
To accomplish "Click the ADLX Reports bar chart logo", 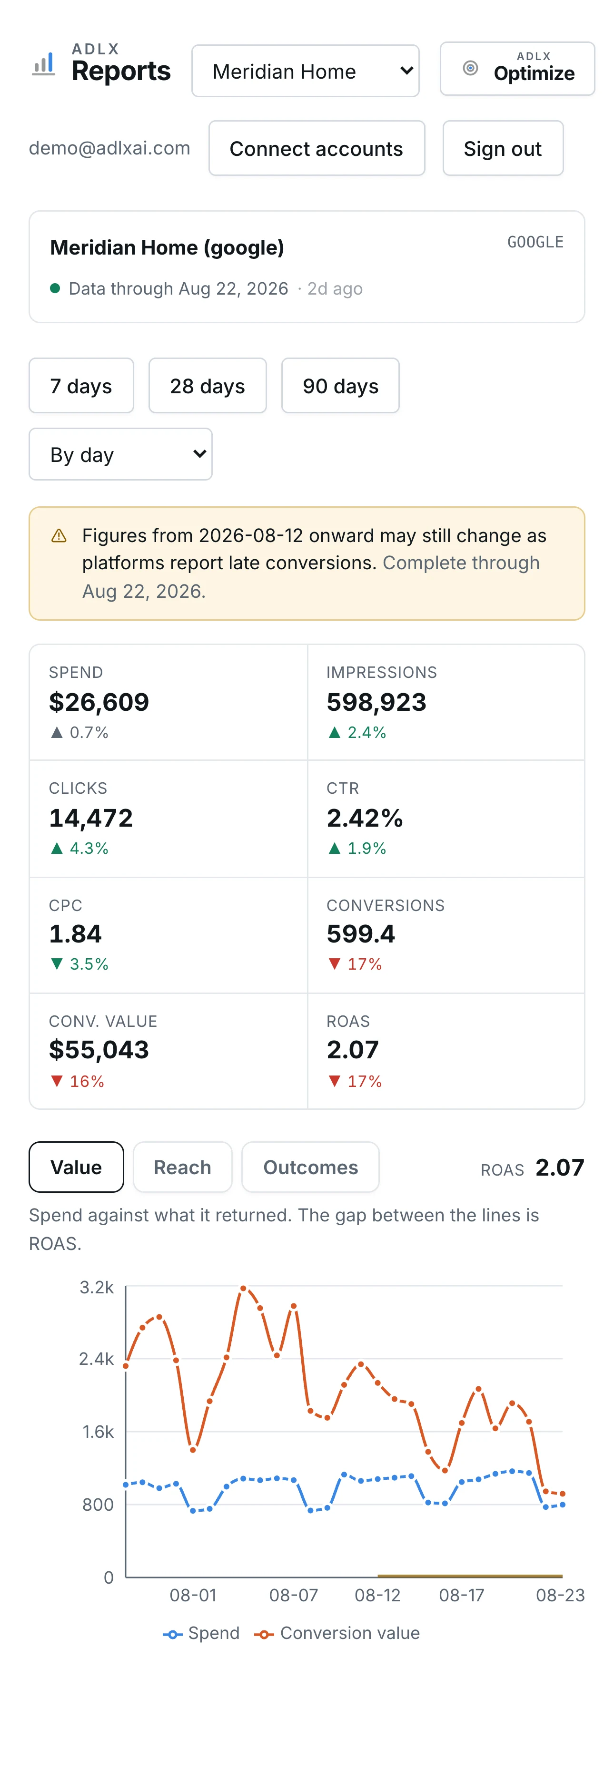I will pyautogui.click(x=43, y=65).
